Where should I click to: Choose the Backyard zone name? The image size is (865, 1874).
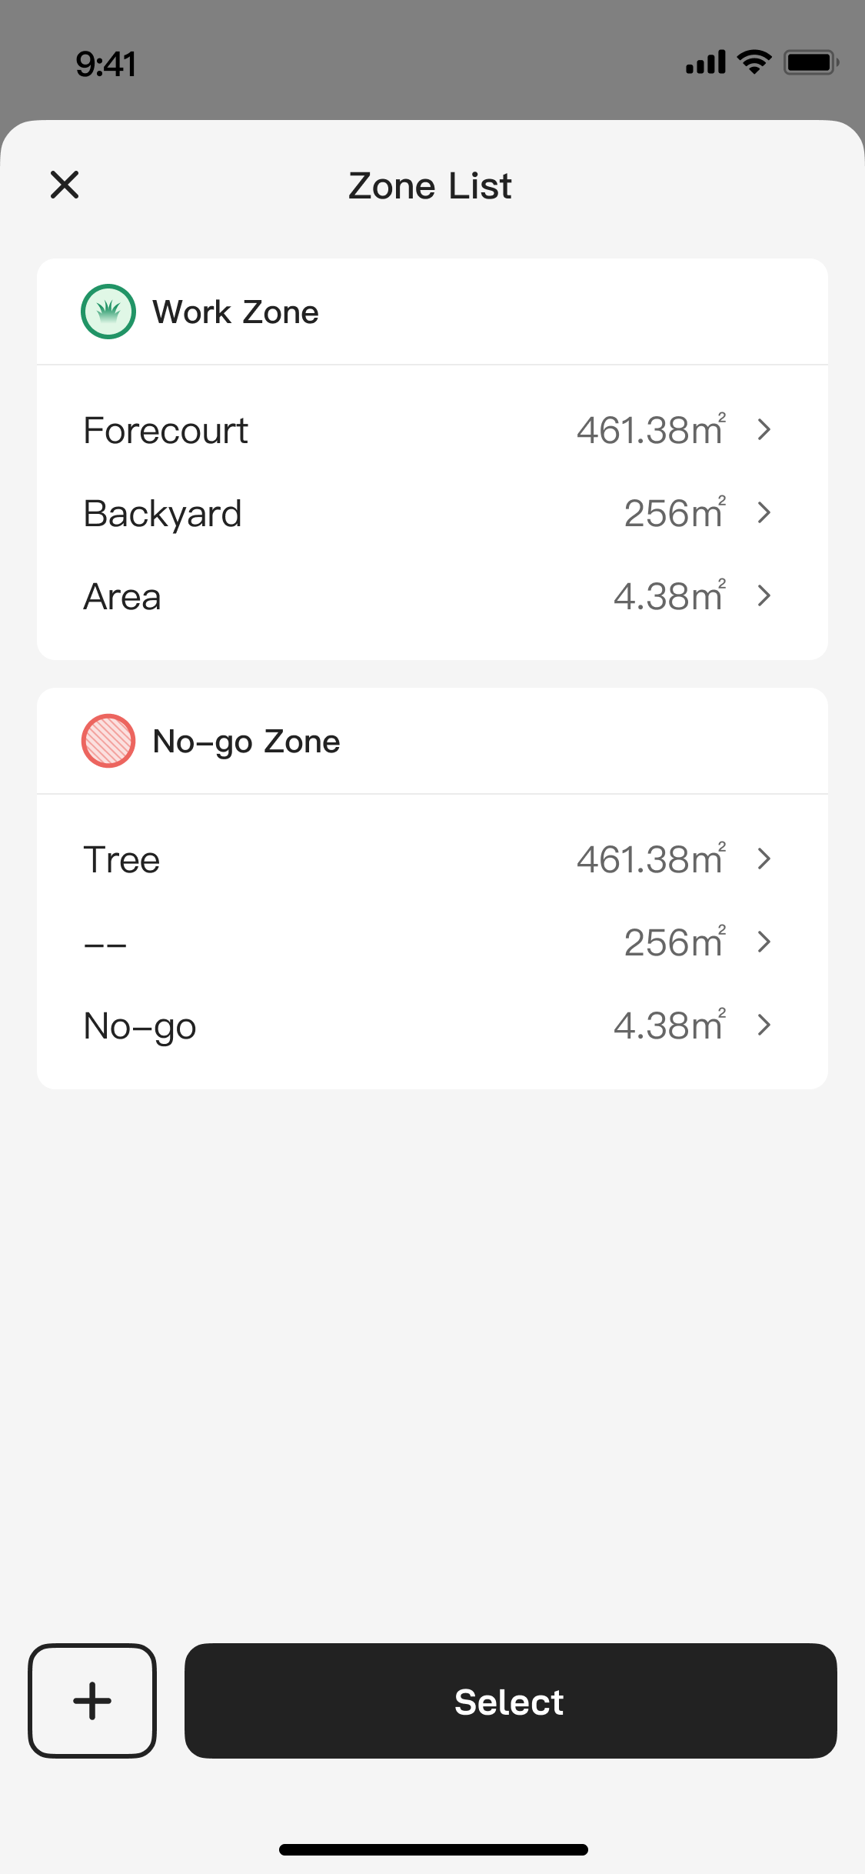163,514
